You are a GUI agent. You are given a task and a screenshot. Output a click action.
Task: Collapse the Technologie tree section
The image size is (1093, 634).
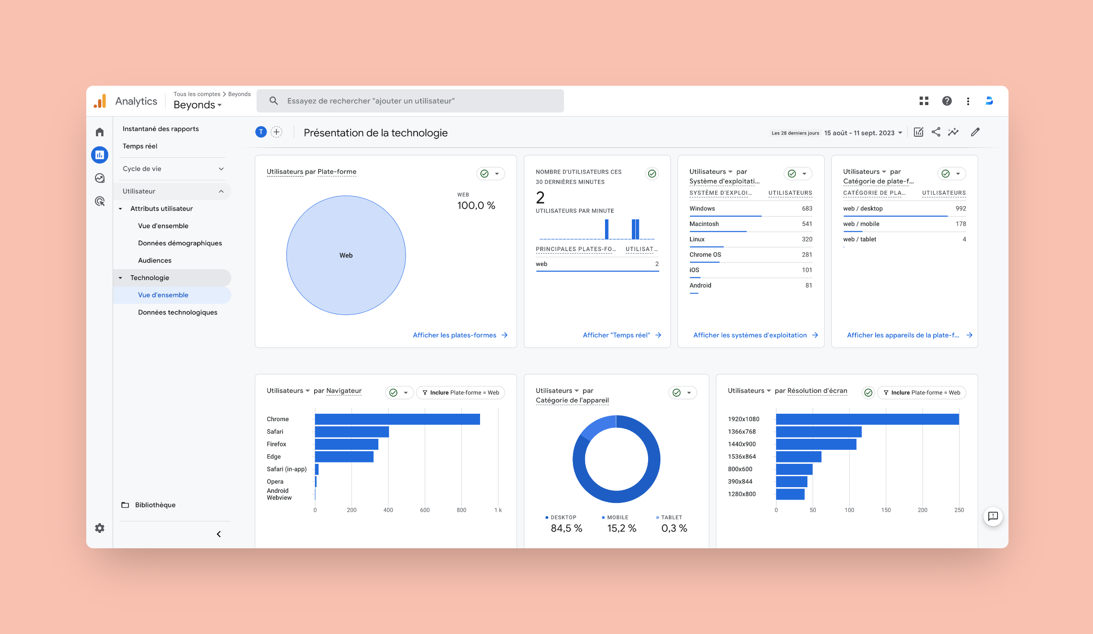point(120,277)
